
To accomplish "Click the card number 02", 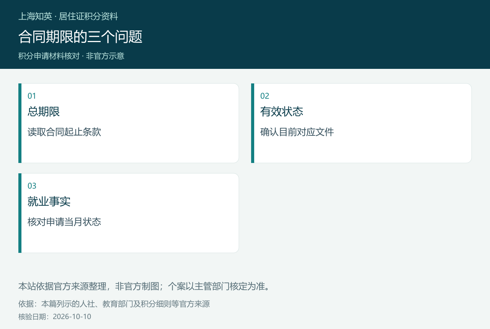I will (265, 96).
